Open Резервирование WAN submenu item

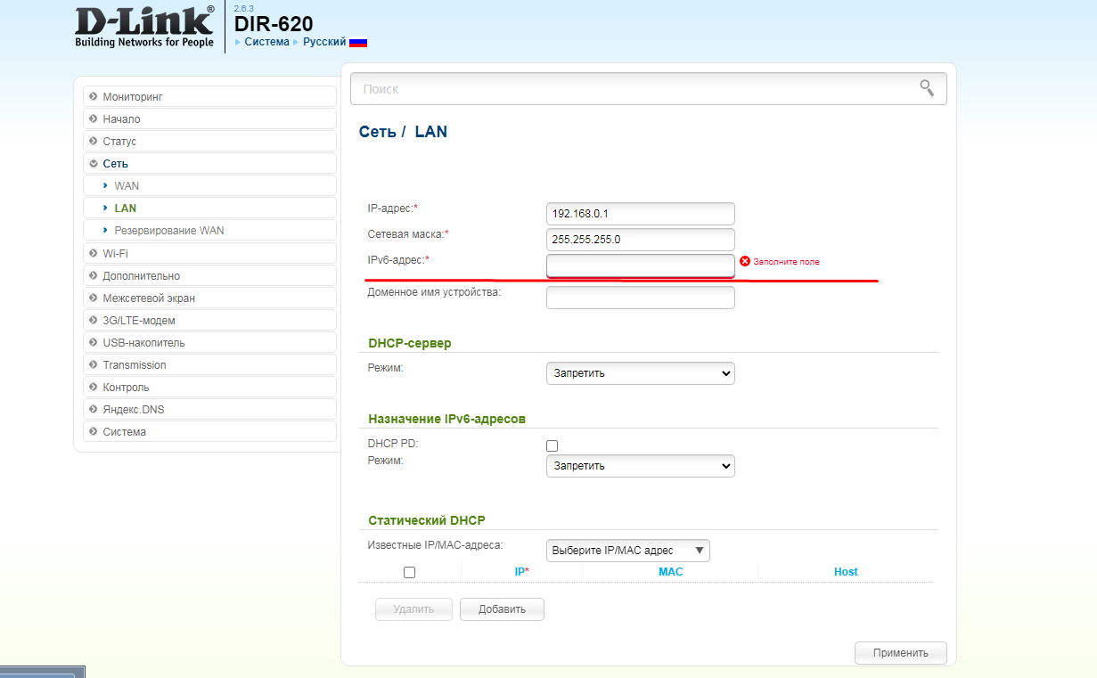pos(209,230)
